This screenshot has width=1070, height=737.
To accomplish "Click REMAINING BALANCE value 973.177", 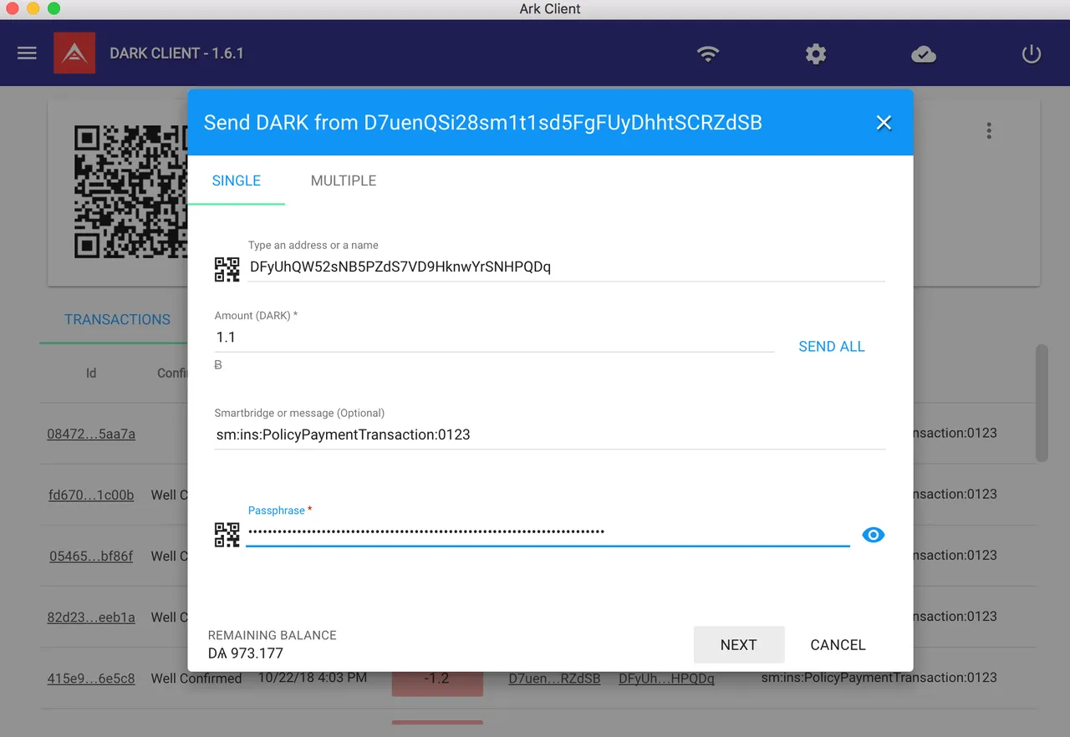I will click(x=246, y=653).
